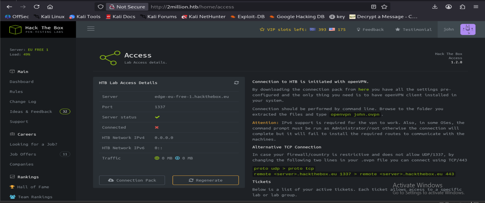Reload the current browser page
The width and height of the screenshot is (485, 203).
point(37,7)
